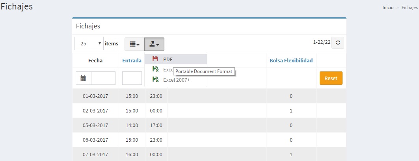Click the 05-03-2017 date cell
419x161 pixels.
[x=95, y=125]
